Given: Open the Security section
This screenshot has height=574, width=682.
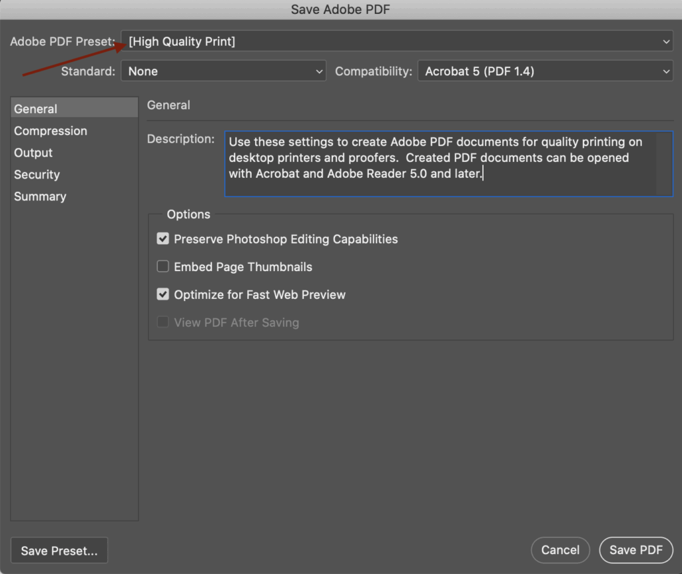Looking at the screenshot, I should pos(37,174).
